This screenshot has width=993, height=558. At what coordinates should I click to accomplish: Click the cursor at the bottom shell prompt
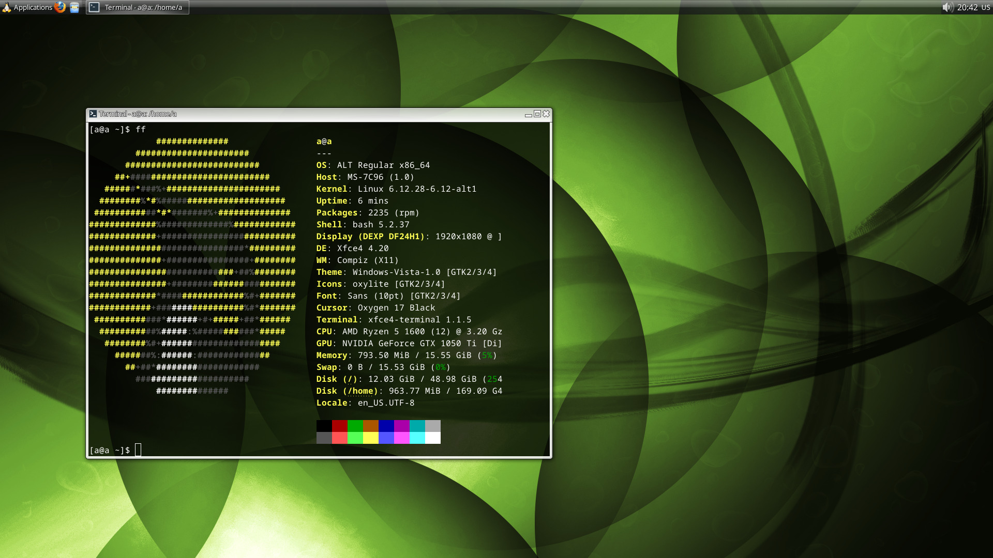pos(138,450)
